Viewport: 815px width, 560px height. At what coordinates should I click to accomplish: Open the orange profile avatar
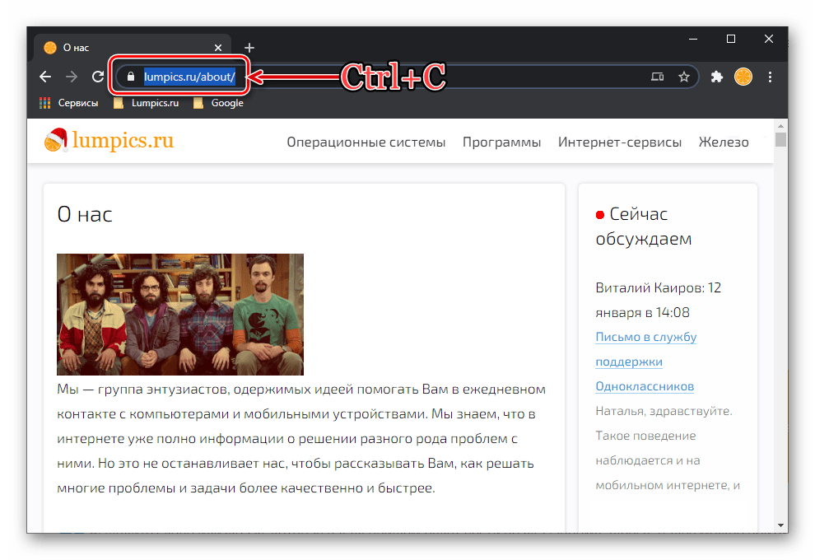tap(743, 77)
